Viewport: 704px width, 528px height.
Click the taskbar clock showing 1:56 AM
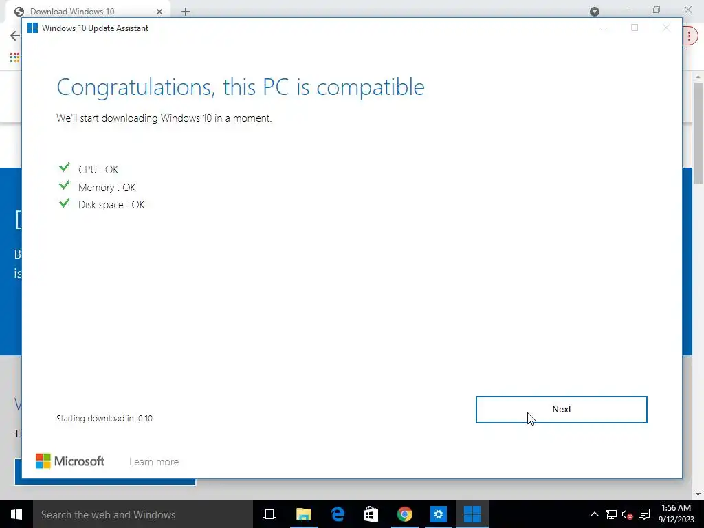click(676, 514)
